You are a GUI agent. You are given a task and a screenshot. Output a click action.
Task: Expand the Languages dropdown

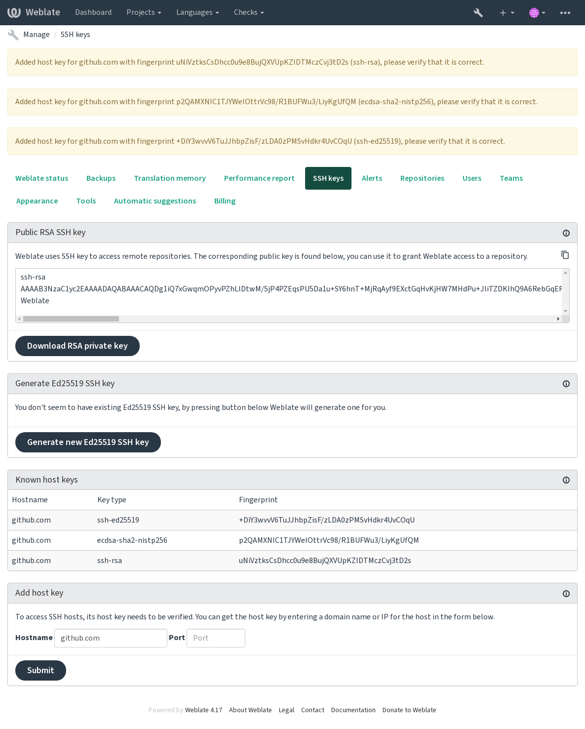197,12
